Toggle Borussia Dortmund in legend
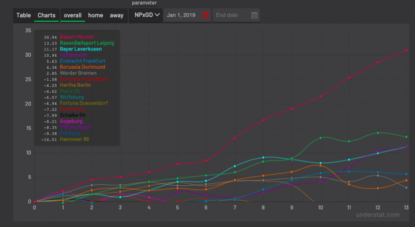415x227 pixels. pyautogui.click(x=82, y=67)
